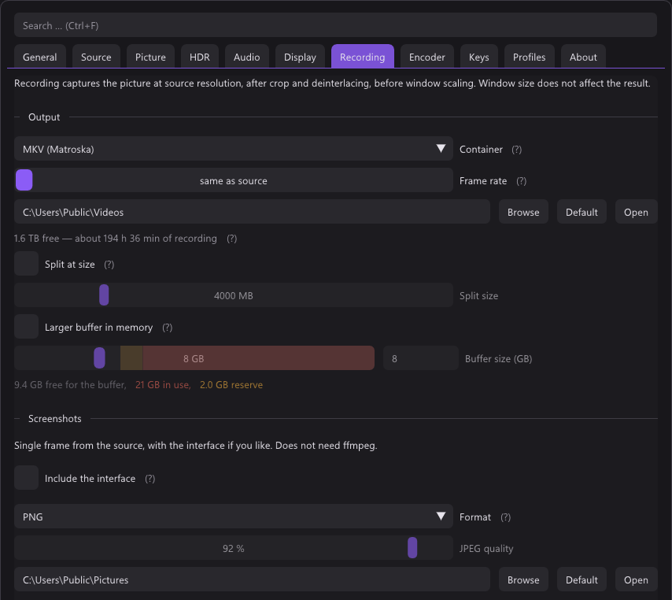672x600 pixels.
Task: Open the Pictures screenshot folder
Action: coord(636,580)
